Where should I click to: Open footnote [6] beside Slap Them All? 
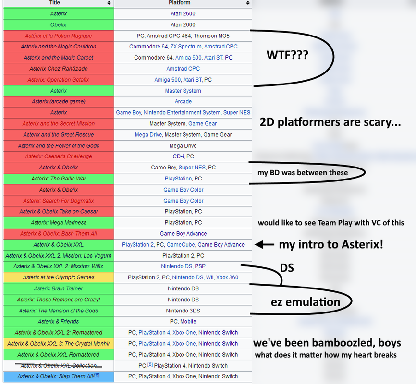[97, 375]
